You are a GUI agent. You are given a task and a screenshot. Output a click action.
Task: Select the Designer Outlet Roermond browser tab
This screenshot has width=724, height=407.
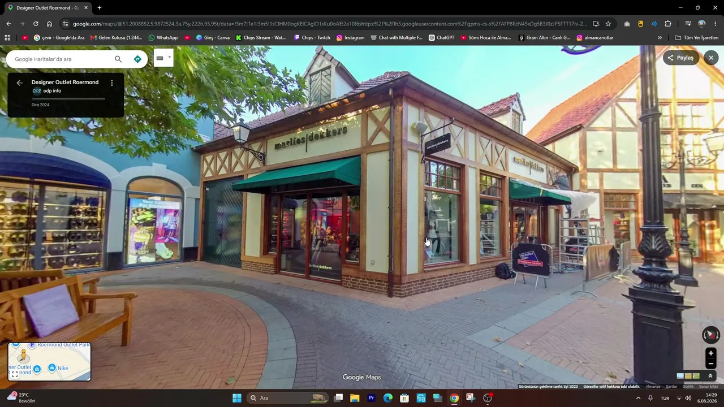click(48, 8)
